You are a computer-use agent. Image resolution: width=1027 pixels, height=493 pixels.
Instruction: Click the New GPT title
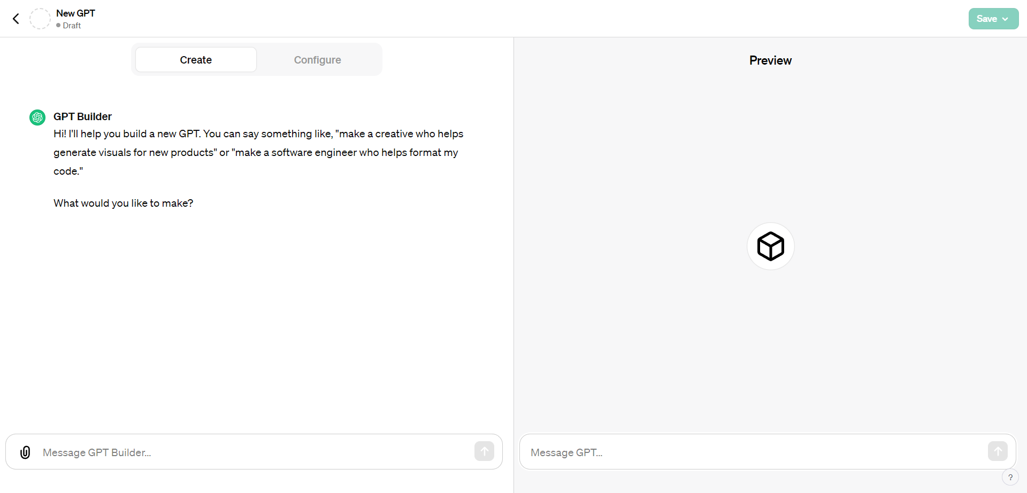click(x=75, y=13)
